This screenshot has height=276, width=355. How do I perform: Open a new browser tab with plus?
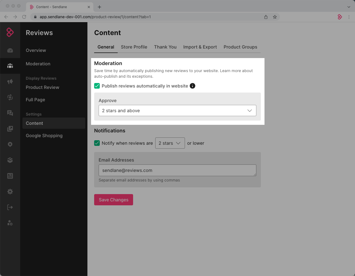(x=99, y=7)
